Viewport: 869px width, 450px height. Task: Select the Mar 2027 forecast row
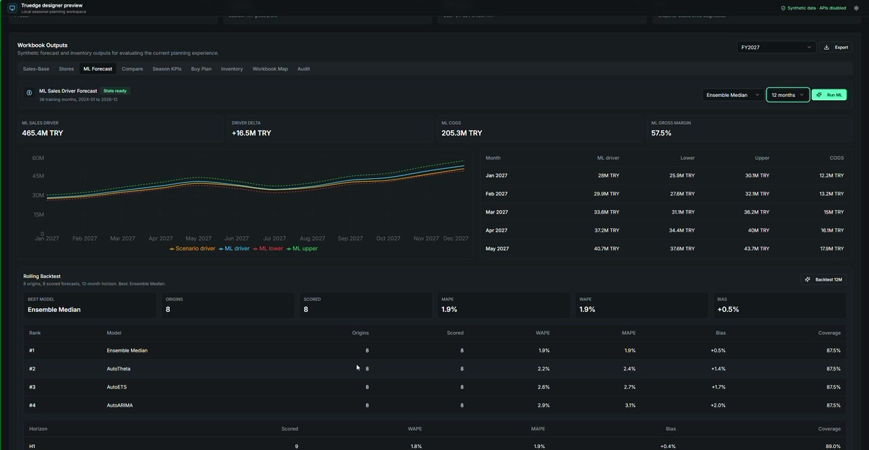(665, 212)
